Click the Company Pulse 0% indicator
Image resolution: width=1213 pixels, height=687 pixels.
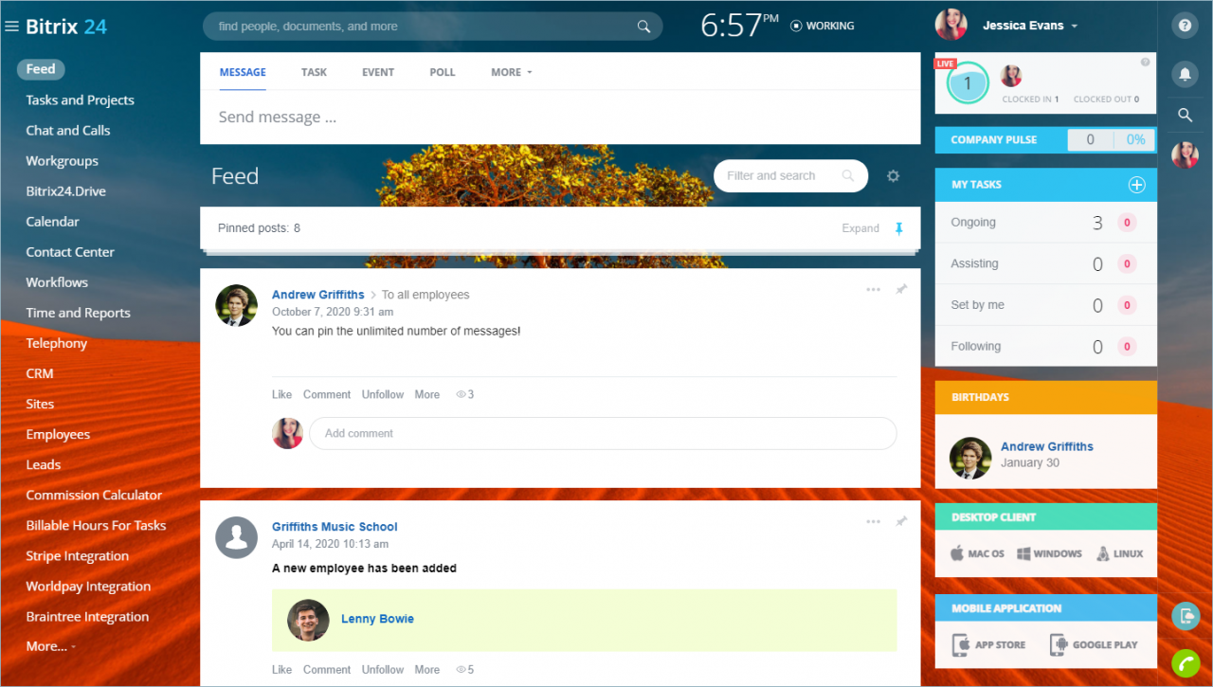click(1134, 139)
